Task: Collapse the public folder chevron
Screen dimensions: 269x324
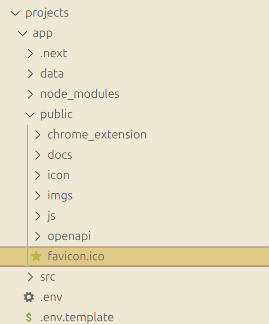Action: click(x=30, y=114)
